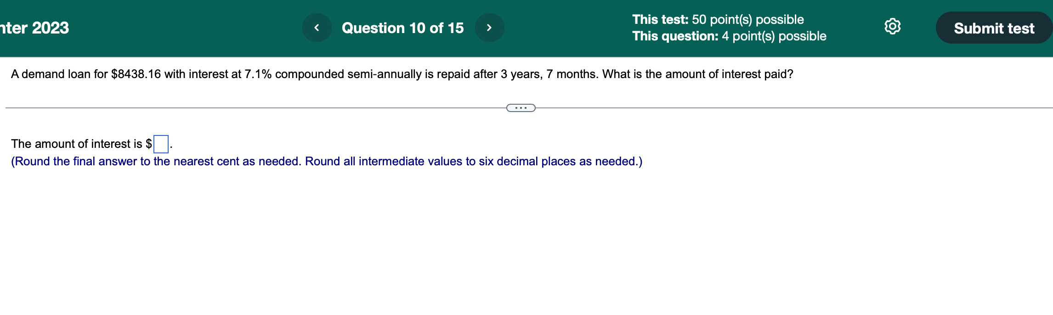Click the points possible information text
Screen dimensions: 1053x315
(x=729, y=27)
